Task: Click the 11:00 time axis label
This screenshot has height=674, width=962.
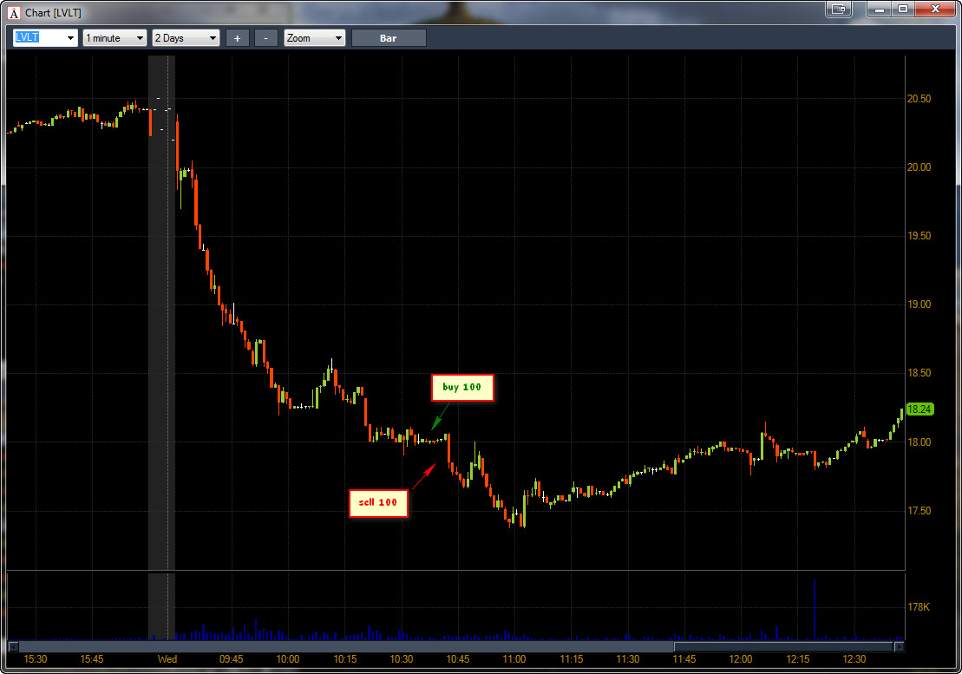Action: point(514,659)
